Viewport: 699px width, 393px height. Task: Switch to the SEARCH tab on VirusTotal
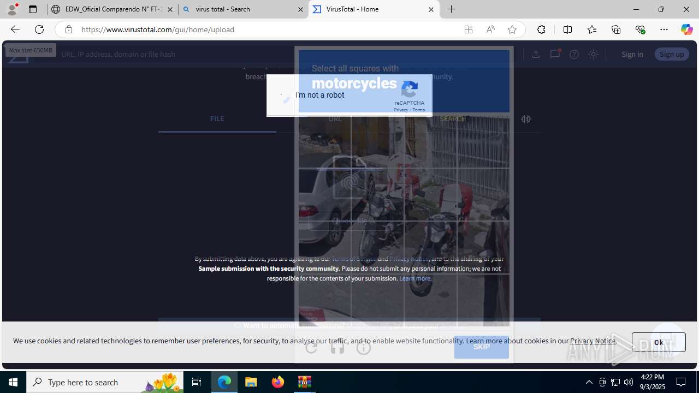(453, 119)
